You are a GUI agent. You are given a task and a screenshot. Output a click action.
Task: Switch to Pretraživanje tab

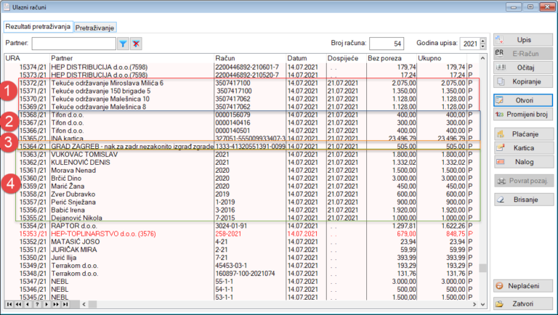(x=95, y=27)
